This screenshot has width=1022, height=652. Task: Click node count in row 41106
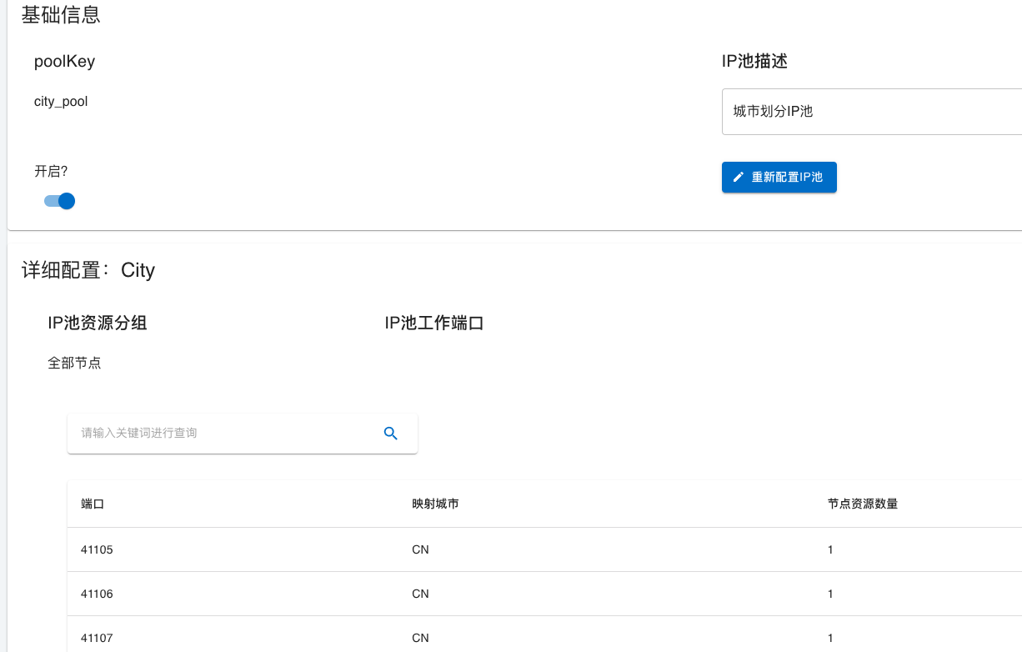830,594
